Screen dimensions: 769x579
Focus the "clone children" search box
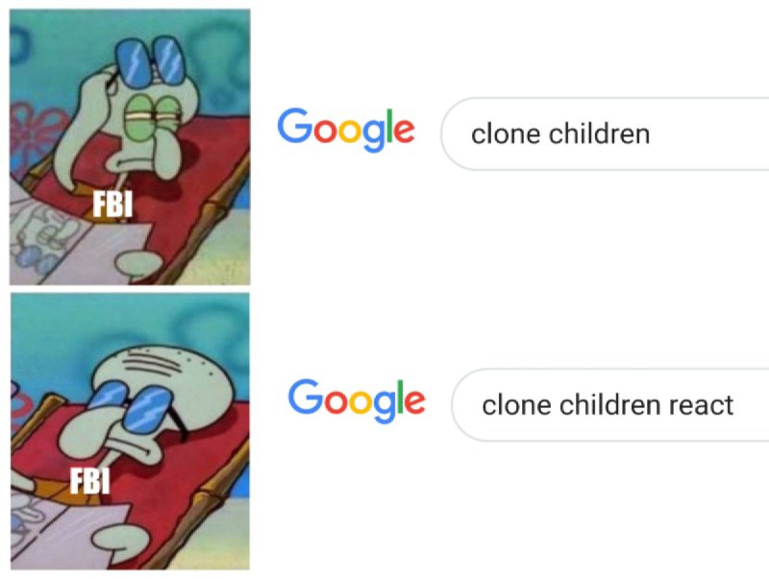click(x=605, y=133)
